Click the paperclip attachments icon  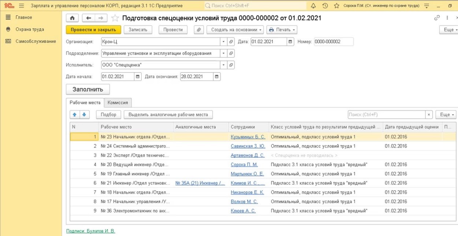tap(198, 30)
